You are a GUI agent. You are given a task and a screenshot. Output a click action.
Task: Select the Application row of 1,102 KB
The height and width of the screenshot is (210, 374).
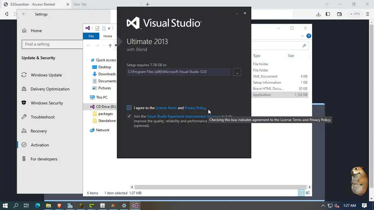tap(280, 95)
